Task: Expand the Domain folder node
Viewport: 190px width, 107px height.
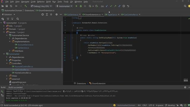Action: [x=4, y=29]
